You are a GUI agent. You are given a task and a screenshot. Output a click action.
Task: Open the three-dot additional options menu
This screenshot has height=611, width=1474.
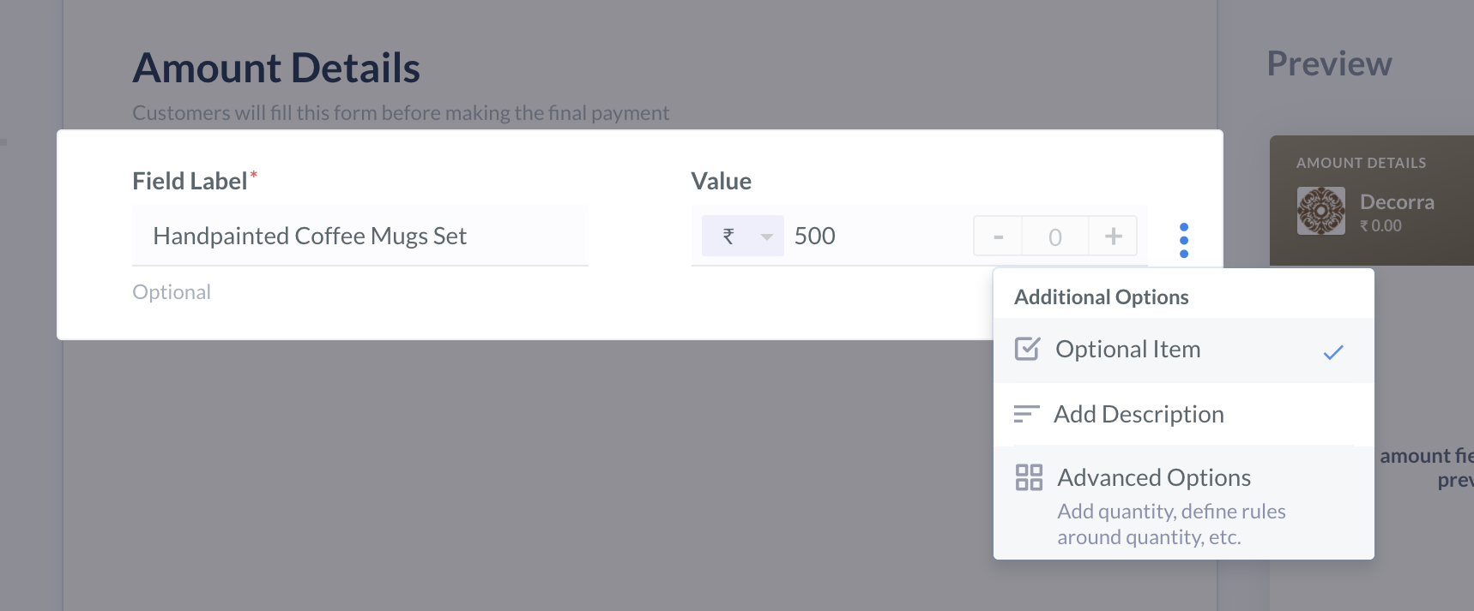coord(1185,238)
